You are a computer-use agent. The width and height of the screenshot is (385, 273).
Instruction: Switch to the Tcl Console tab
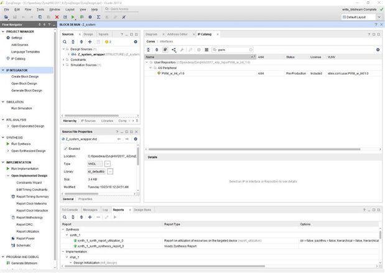[70, 210]
